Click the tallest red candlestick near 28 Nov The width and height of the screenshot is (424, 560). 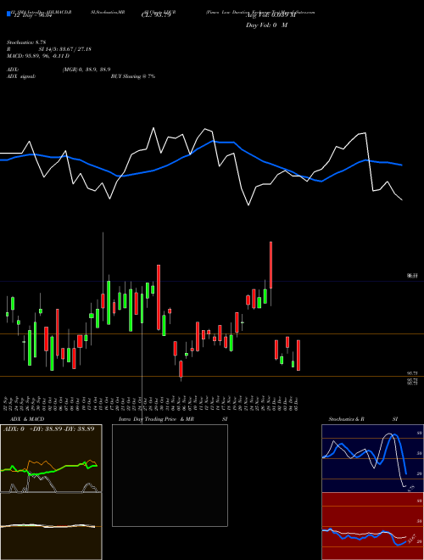[x=271, y=265]
